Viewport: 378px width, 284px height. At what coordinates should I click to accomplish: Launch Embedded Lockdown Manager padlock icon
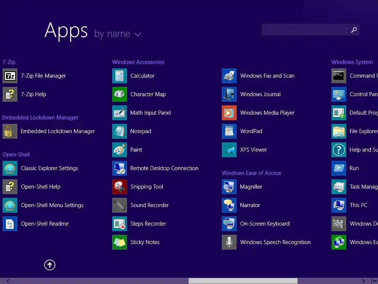pyautogui.click(x=10, y=131)
